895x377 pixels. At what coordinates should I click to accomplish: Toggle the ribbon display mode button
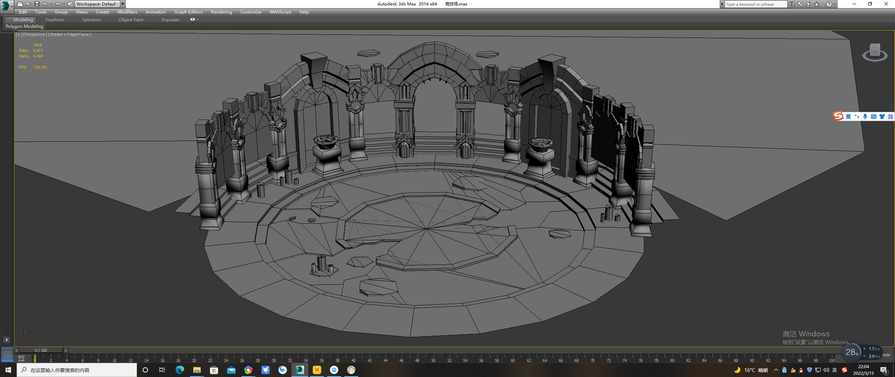pos(193,20)
